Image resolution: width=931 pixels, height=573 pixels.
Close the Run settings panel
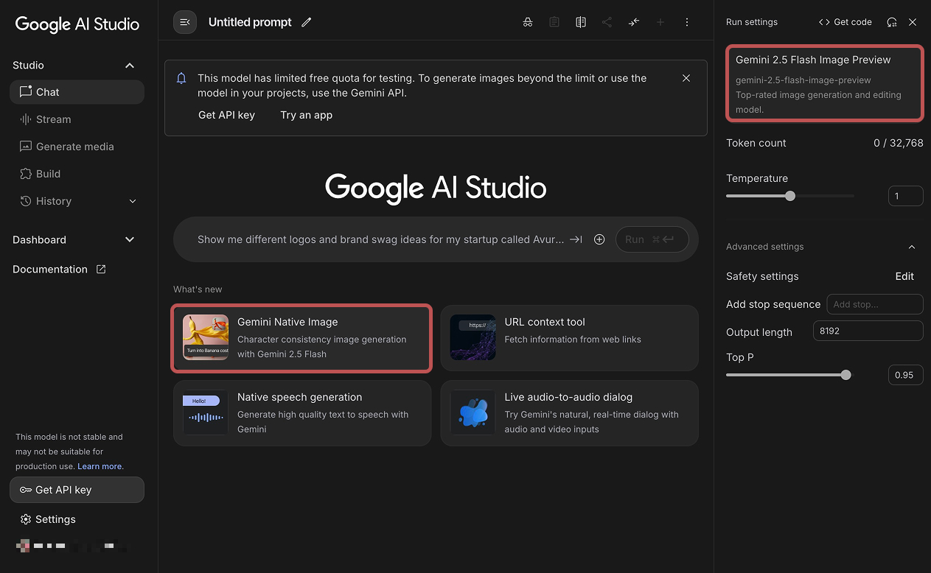click(x=913, y=22)
